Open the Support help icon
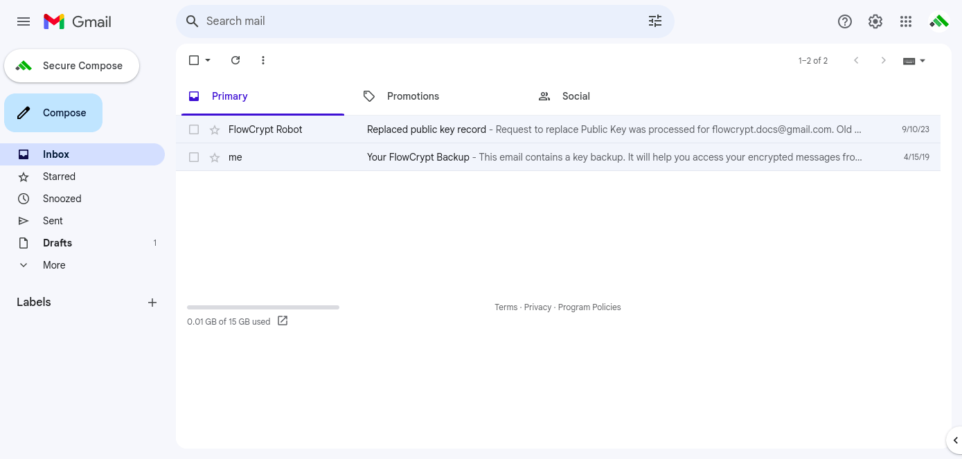 pos(845,21)
